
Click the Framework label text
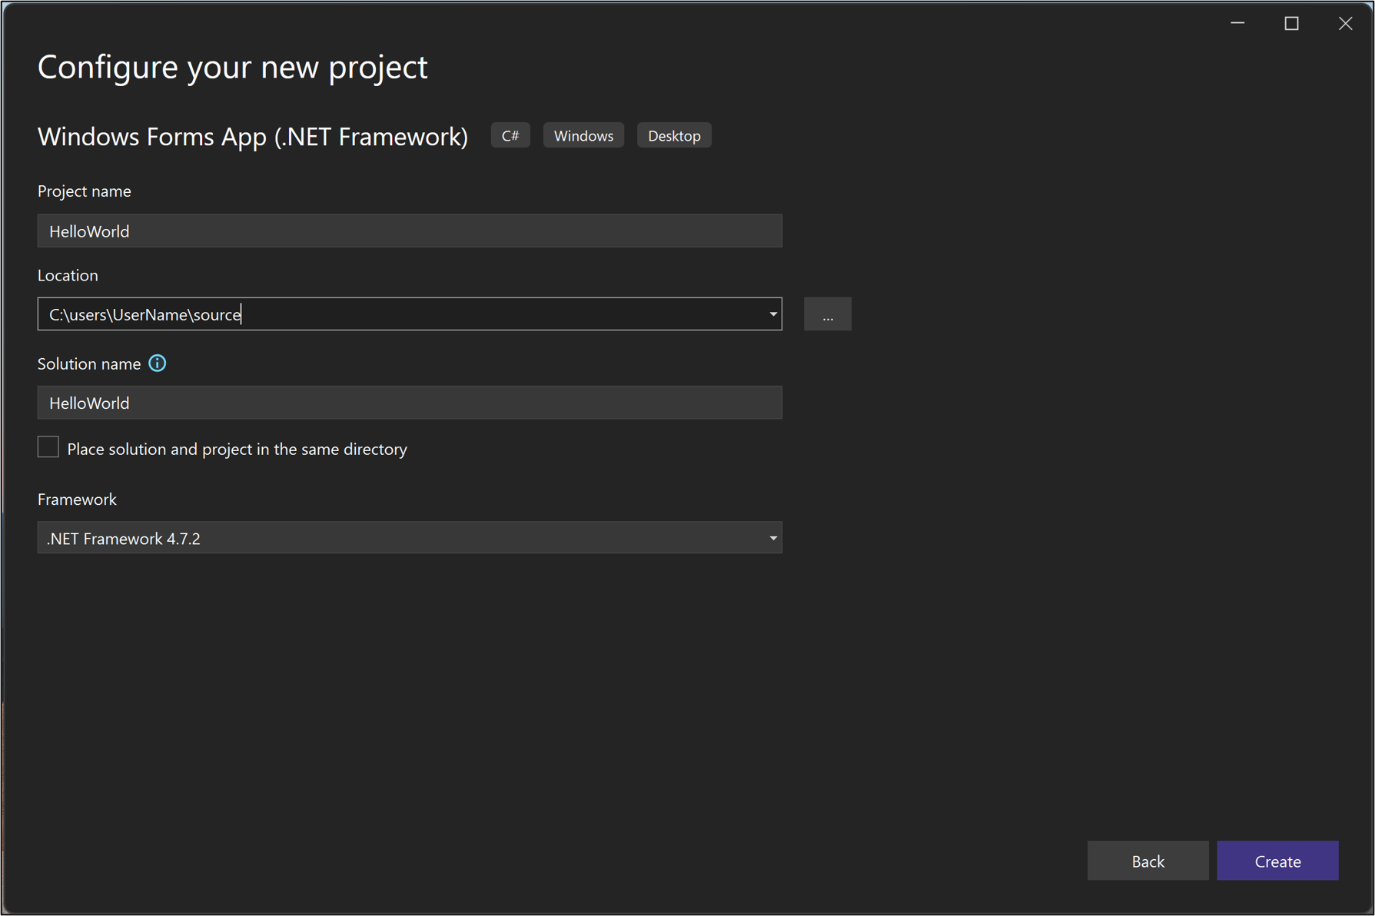coord(77,499)
